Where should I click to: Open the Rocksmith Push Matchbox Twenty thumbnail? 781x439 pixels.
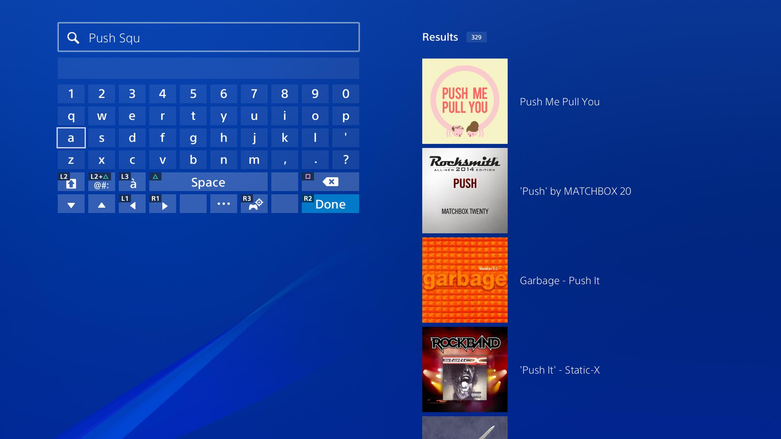[x=465, y=191]
